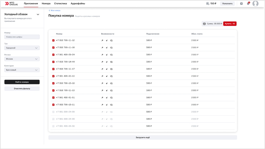The image size is (265, 149).
Task: Open the user profile avatar
Action: pos(255,4)
